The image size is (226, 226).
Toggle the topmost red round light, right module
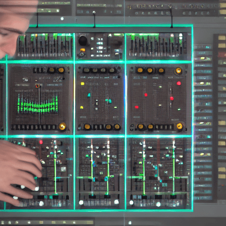click(x=179, y=83)
